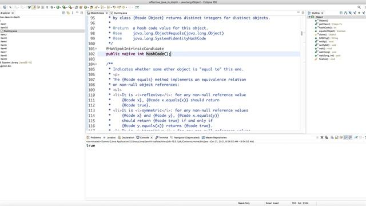Viewport: 366px width, 206px height.
Task: Open the Terminal tab
Action: point(162,137)
